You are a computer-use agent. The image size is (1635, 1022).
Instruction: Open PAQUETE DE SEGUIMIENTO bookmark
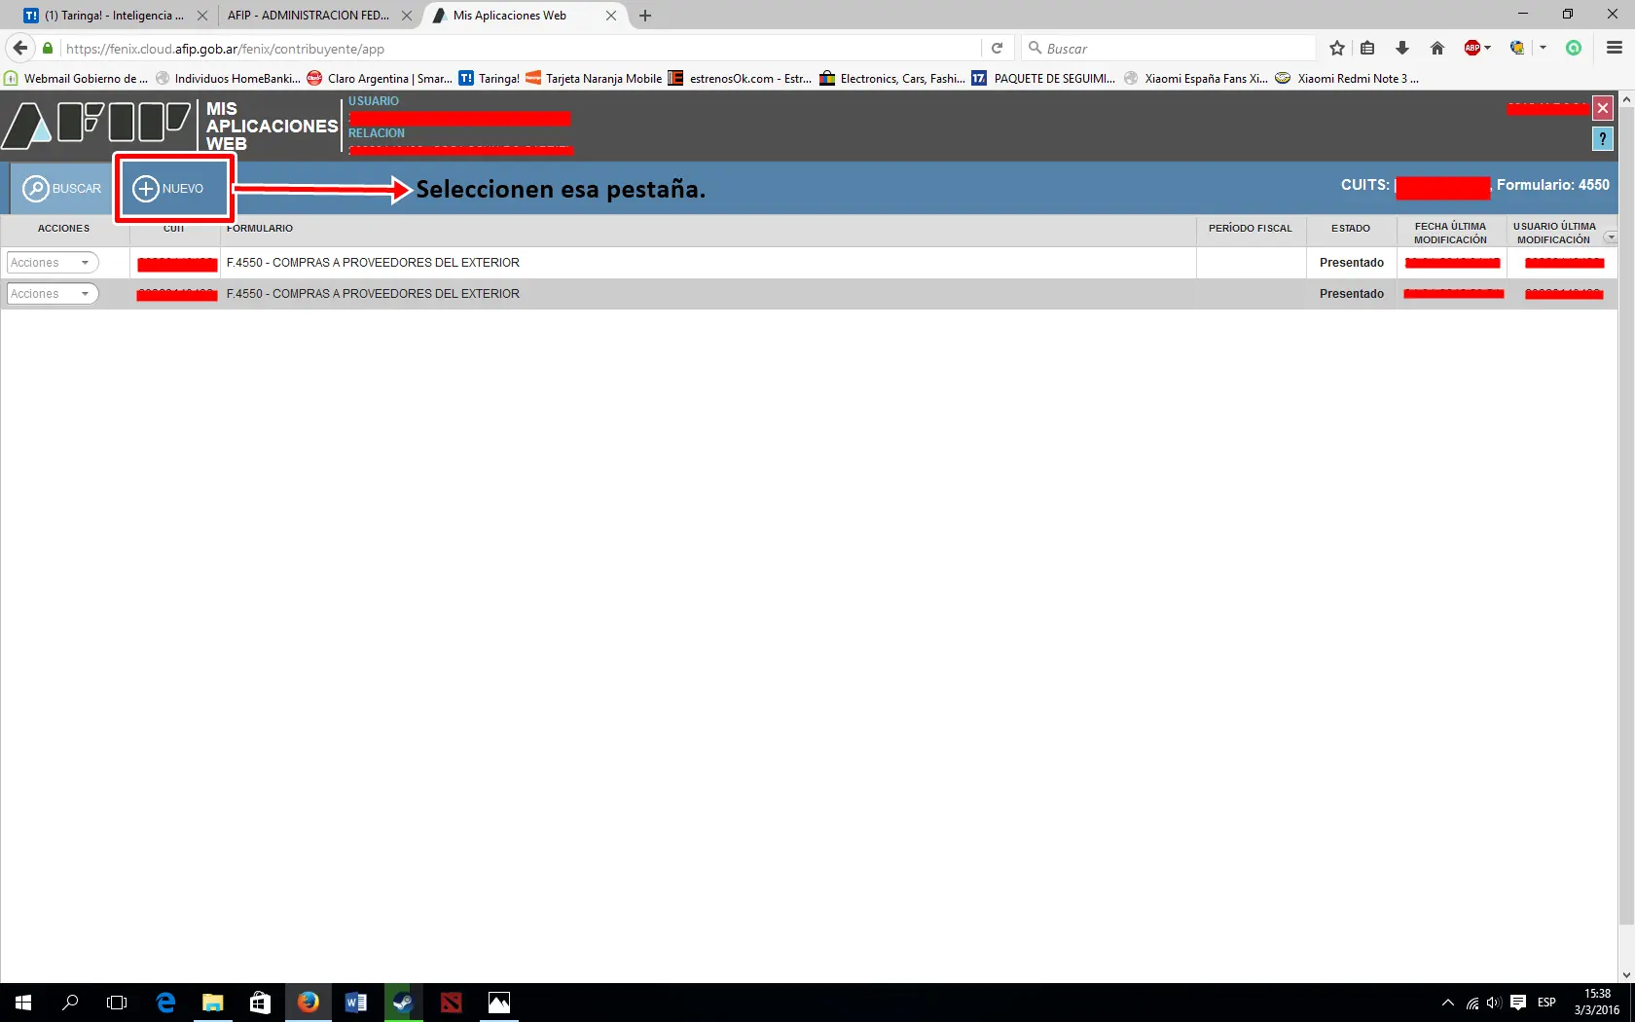pos(1044,79)
